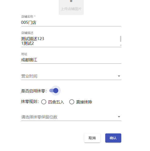The width and height of the screenshot is (150, 151).
Task: Click the 店铺描述 field label
Action: (27, 33)
